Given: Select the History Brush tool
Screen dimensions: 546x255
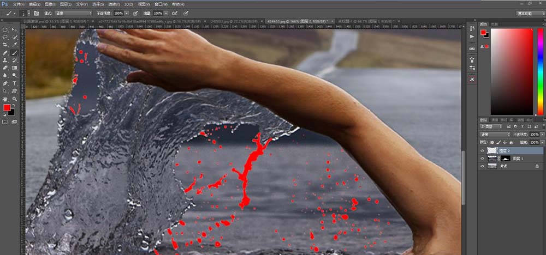Looking at the screenshot, I should [x=15, y=60].
